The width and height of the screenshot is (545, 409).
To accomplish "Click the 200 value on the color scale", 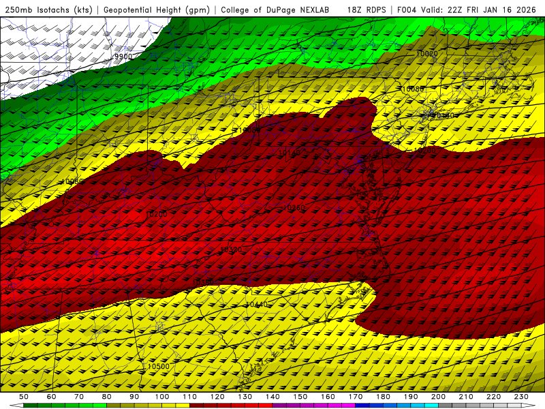I will coord(438,397).
